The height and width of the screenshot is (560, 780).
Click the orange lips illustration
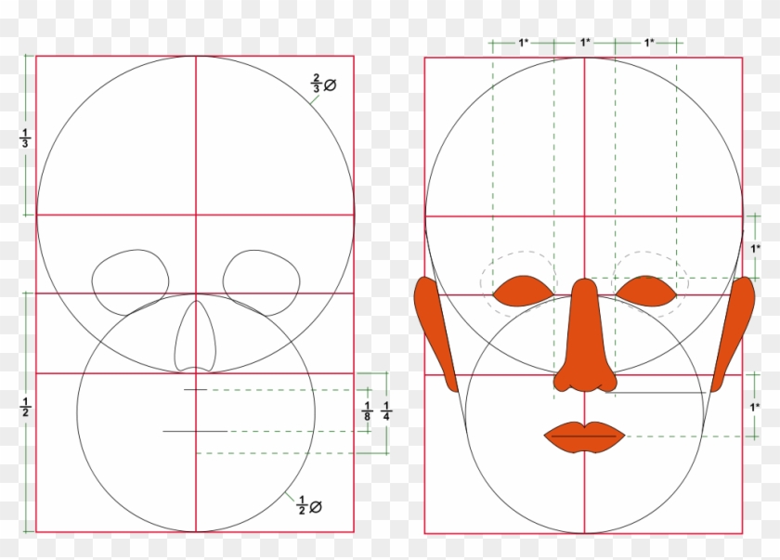coord(582,434)
